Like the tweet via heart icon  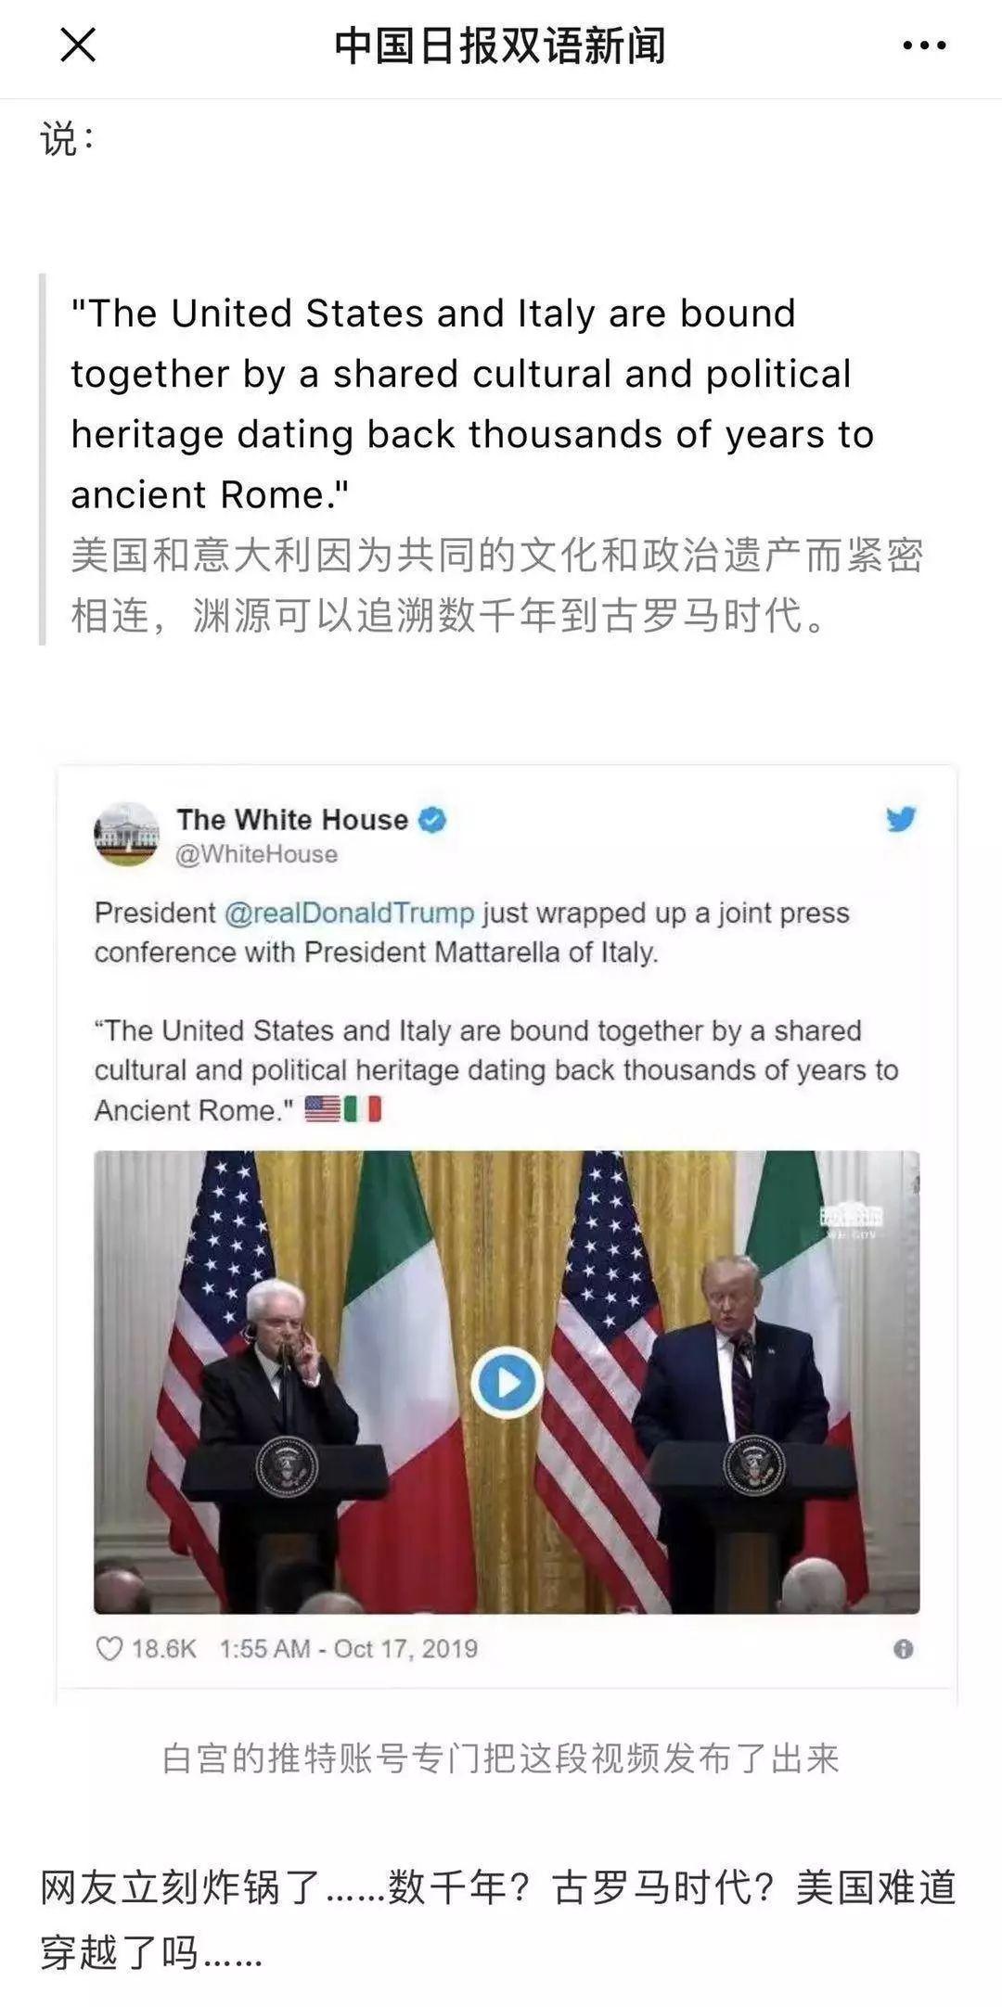click(x=109, y=1648)
